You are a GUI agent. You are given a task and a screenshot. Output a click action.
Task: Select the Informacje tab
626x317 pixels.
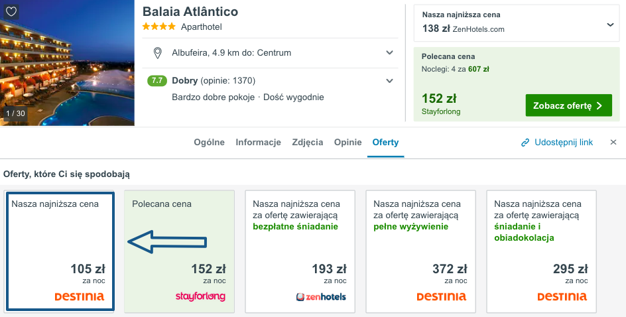(x=259, y=142)
